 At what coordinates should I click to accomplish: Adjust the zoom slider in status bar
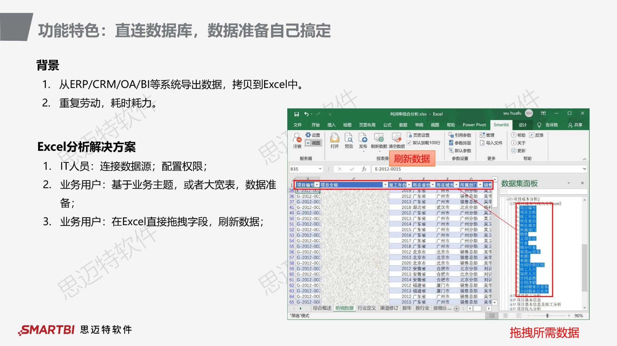click(x=547, y=316)
